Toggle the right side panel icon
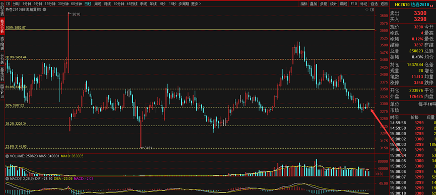 click(372, 10)
